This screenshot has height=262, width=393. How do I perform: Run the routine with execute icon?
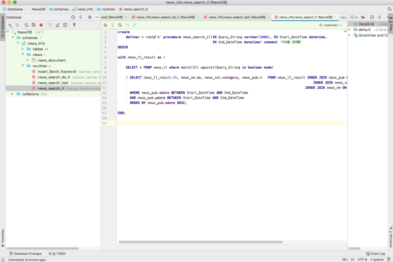tap(106, 25)
